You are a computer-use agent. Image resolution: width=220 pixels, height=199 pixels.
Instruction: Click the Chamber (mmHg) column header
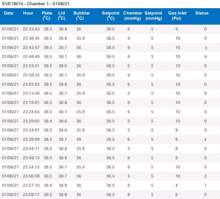pos(133,16)
